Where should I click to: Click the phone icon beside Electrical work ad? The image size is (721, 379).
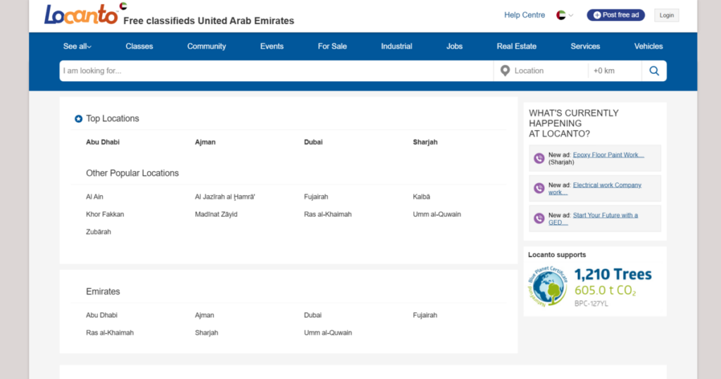pos(539,188)
